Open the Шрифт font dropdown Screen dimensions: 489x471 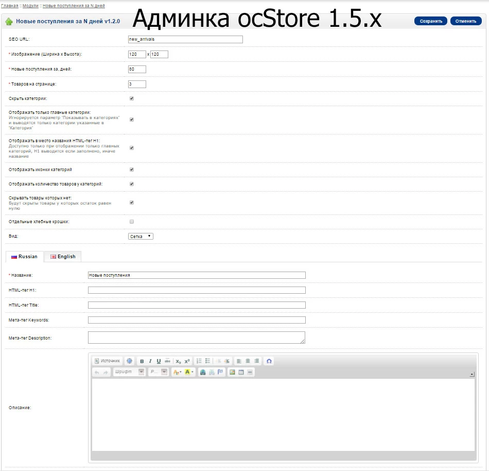[129, 372]
